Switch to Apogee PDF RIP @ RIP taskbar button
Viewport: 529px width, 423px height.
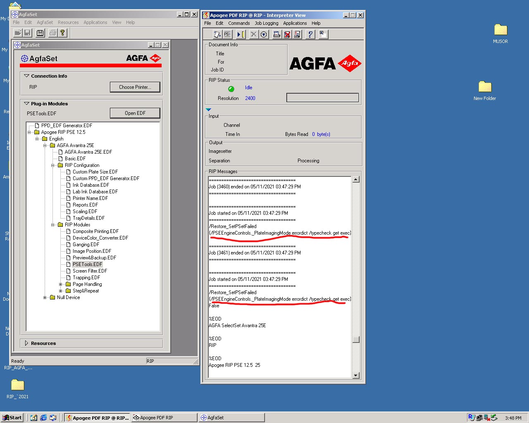97,418
